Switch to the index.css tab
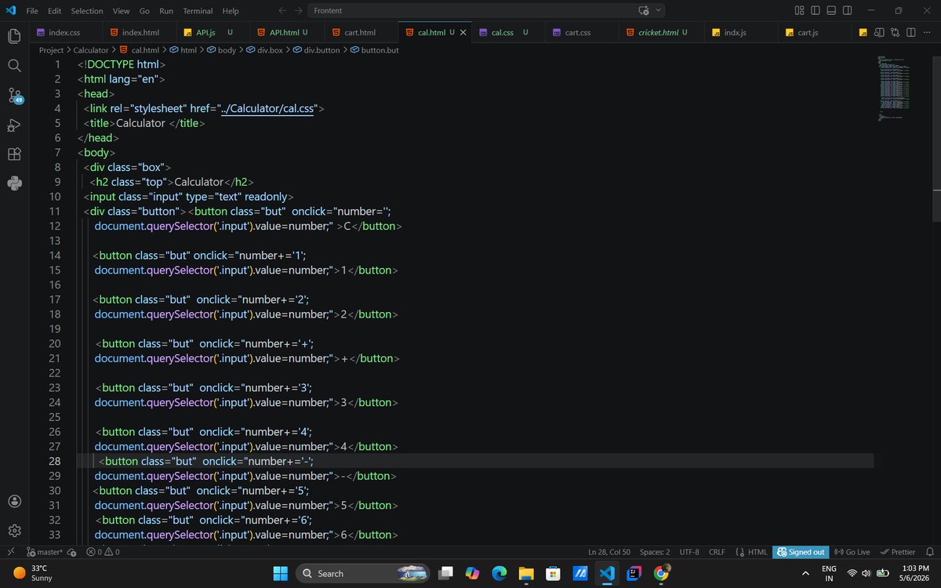The image size is (941, 588). point(65,33)
